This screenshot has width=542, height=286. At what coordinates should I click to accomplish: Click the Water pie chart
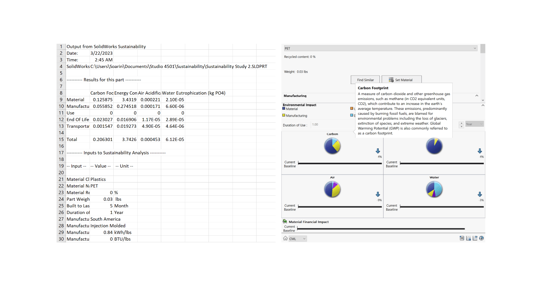(x=434, y=189)
